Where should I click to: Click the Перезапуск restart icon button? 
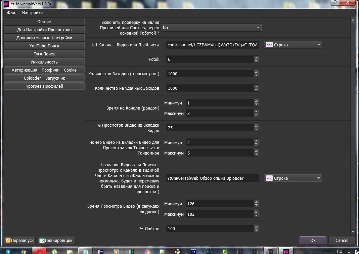20,240
